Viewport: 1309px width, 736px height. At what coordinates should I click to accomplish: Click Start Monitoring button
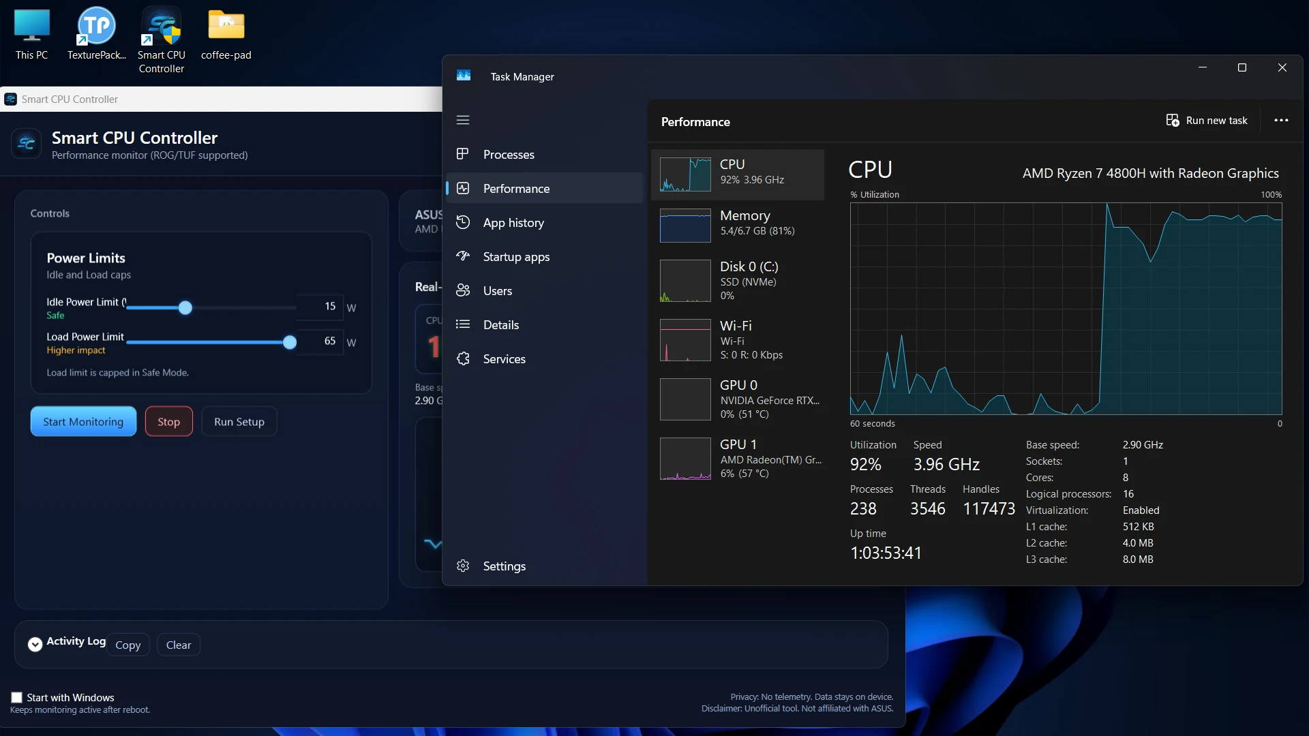point(83,422)
